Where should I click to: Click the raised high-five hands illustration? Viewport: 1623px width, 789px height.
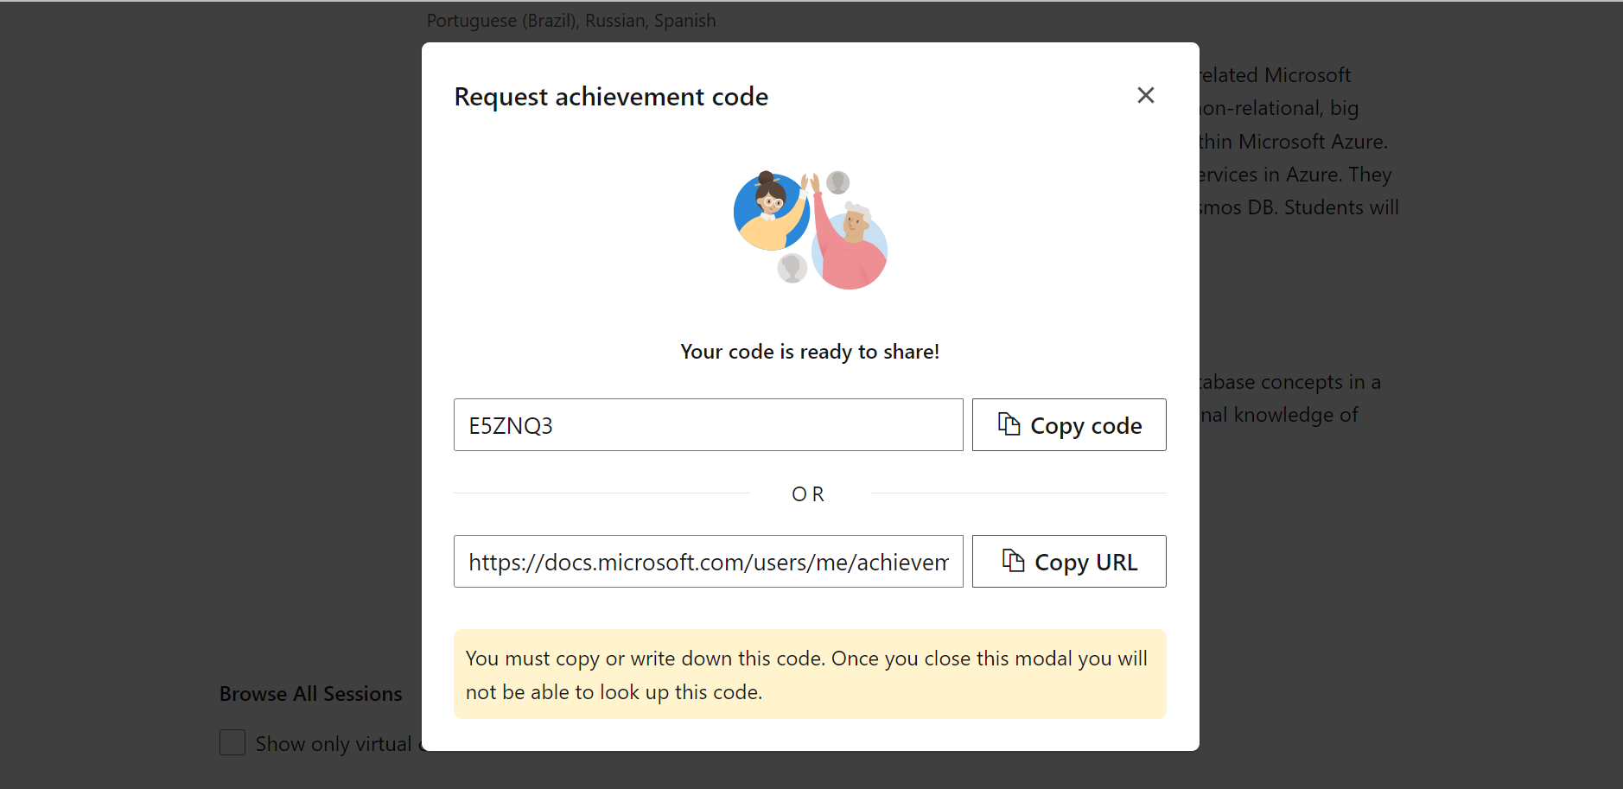(x=811, y=183)
